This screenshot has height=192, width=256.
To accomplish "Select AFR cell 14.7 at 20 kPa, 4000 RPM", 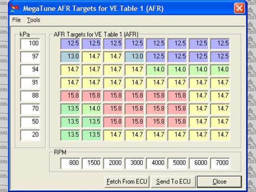I will [156, 135].
